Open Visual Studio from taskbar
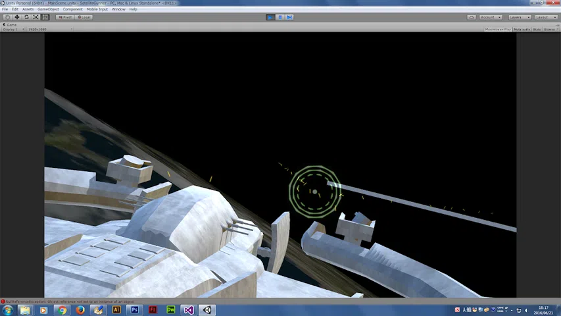 pos(189,310)
